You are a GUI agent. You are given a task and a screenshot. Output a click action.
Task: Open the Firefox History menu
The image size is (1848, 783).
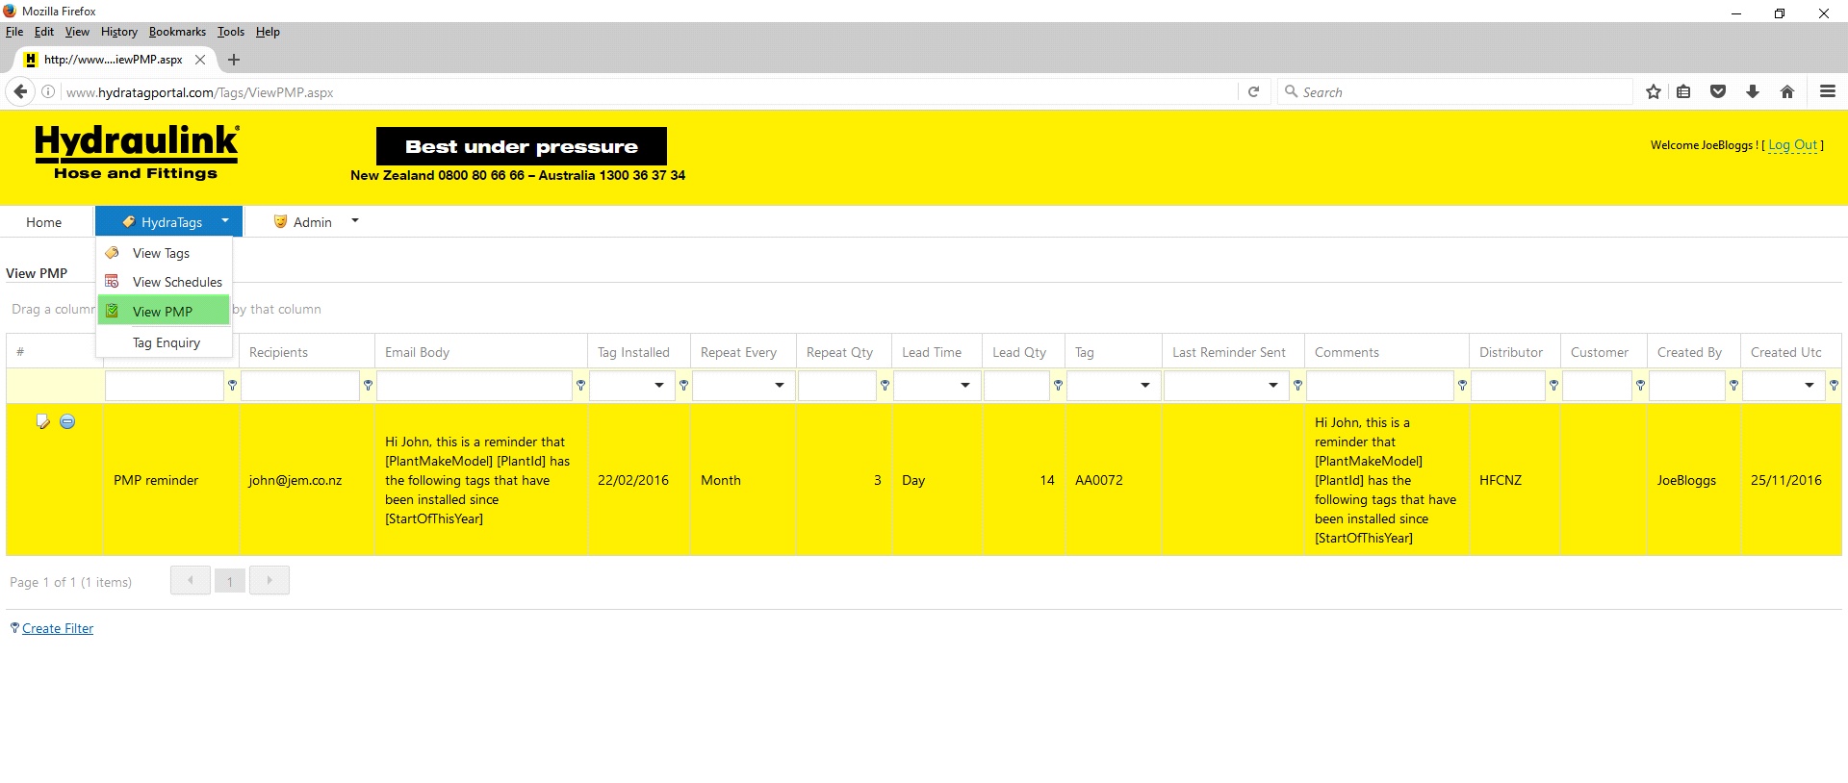pos(119,32)
